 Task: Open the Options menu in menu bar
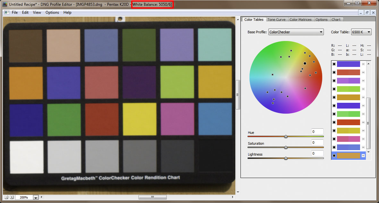tap(52, 12)
